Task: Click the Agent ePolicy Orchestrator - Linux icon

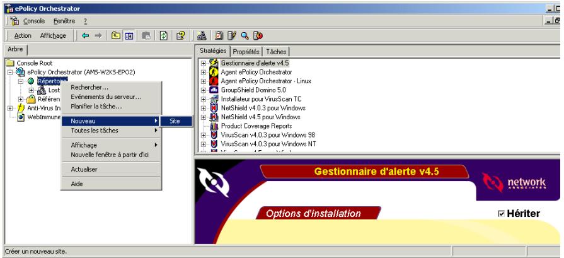Action: (x=214, y=81)
